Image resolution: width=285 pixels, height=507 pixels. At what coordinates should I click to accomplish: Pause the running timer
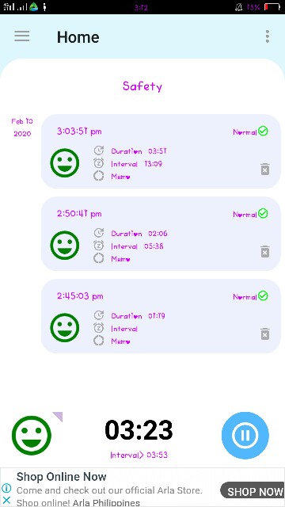coord(245,435)
